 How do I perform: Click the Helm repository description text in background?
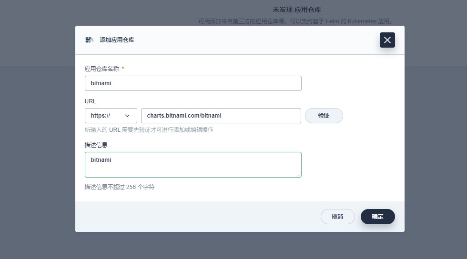(295, 21)
